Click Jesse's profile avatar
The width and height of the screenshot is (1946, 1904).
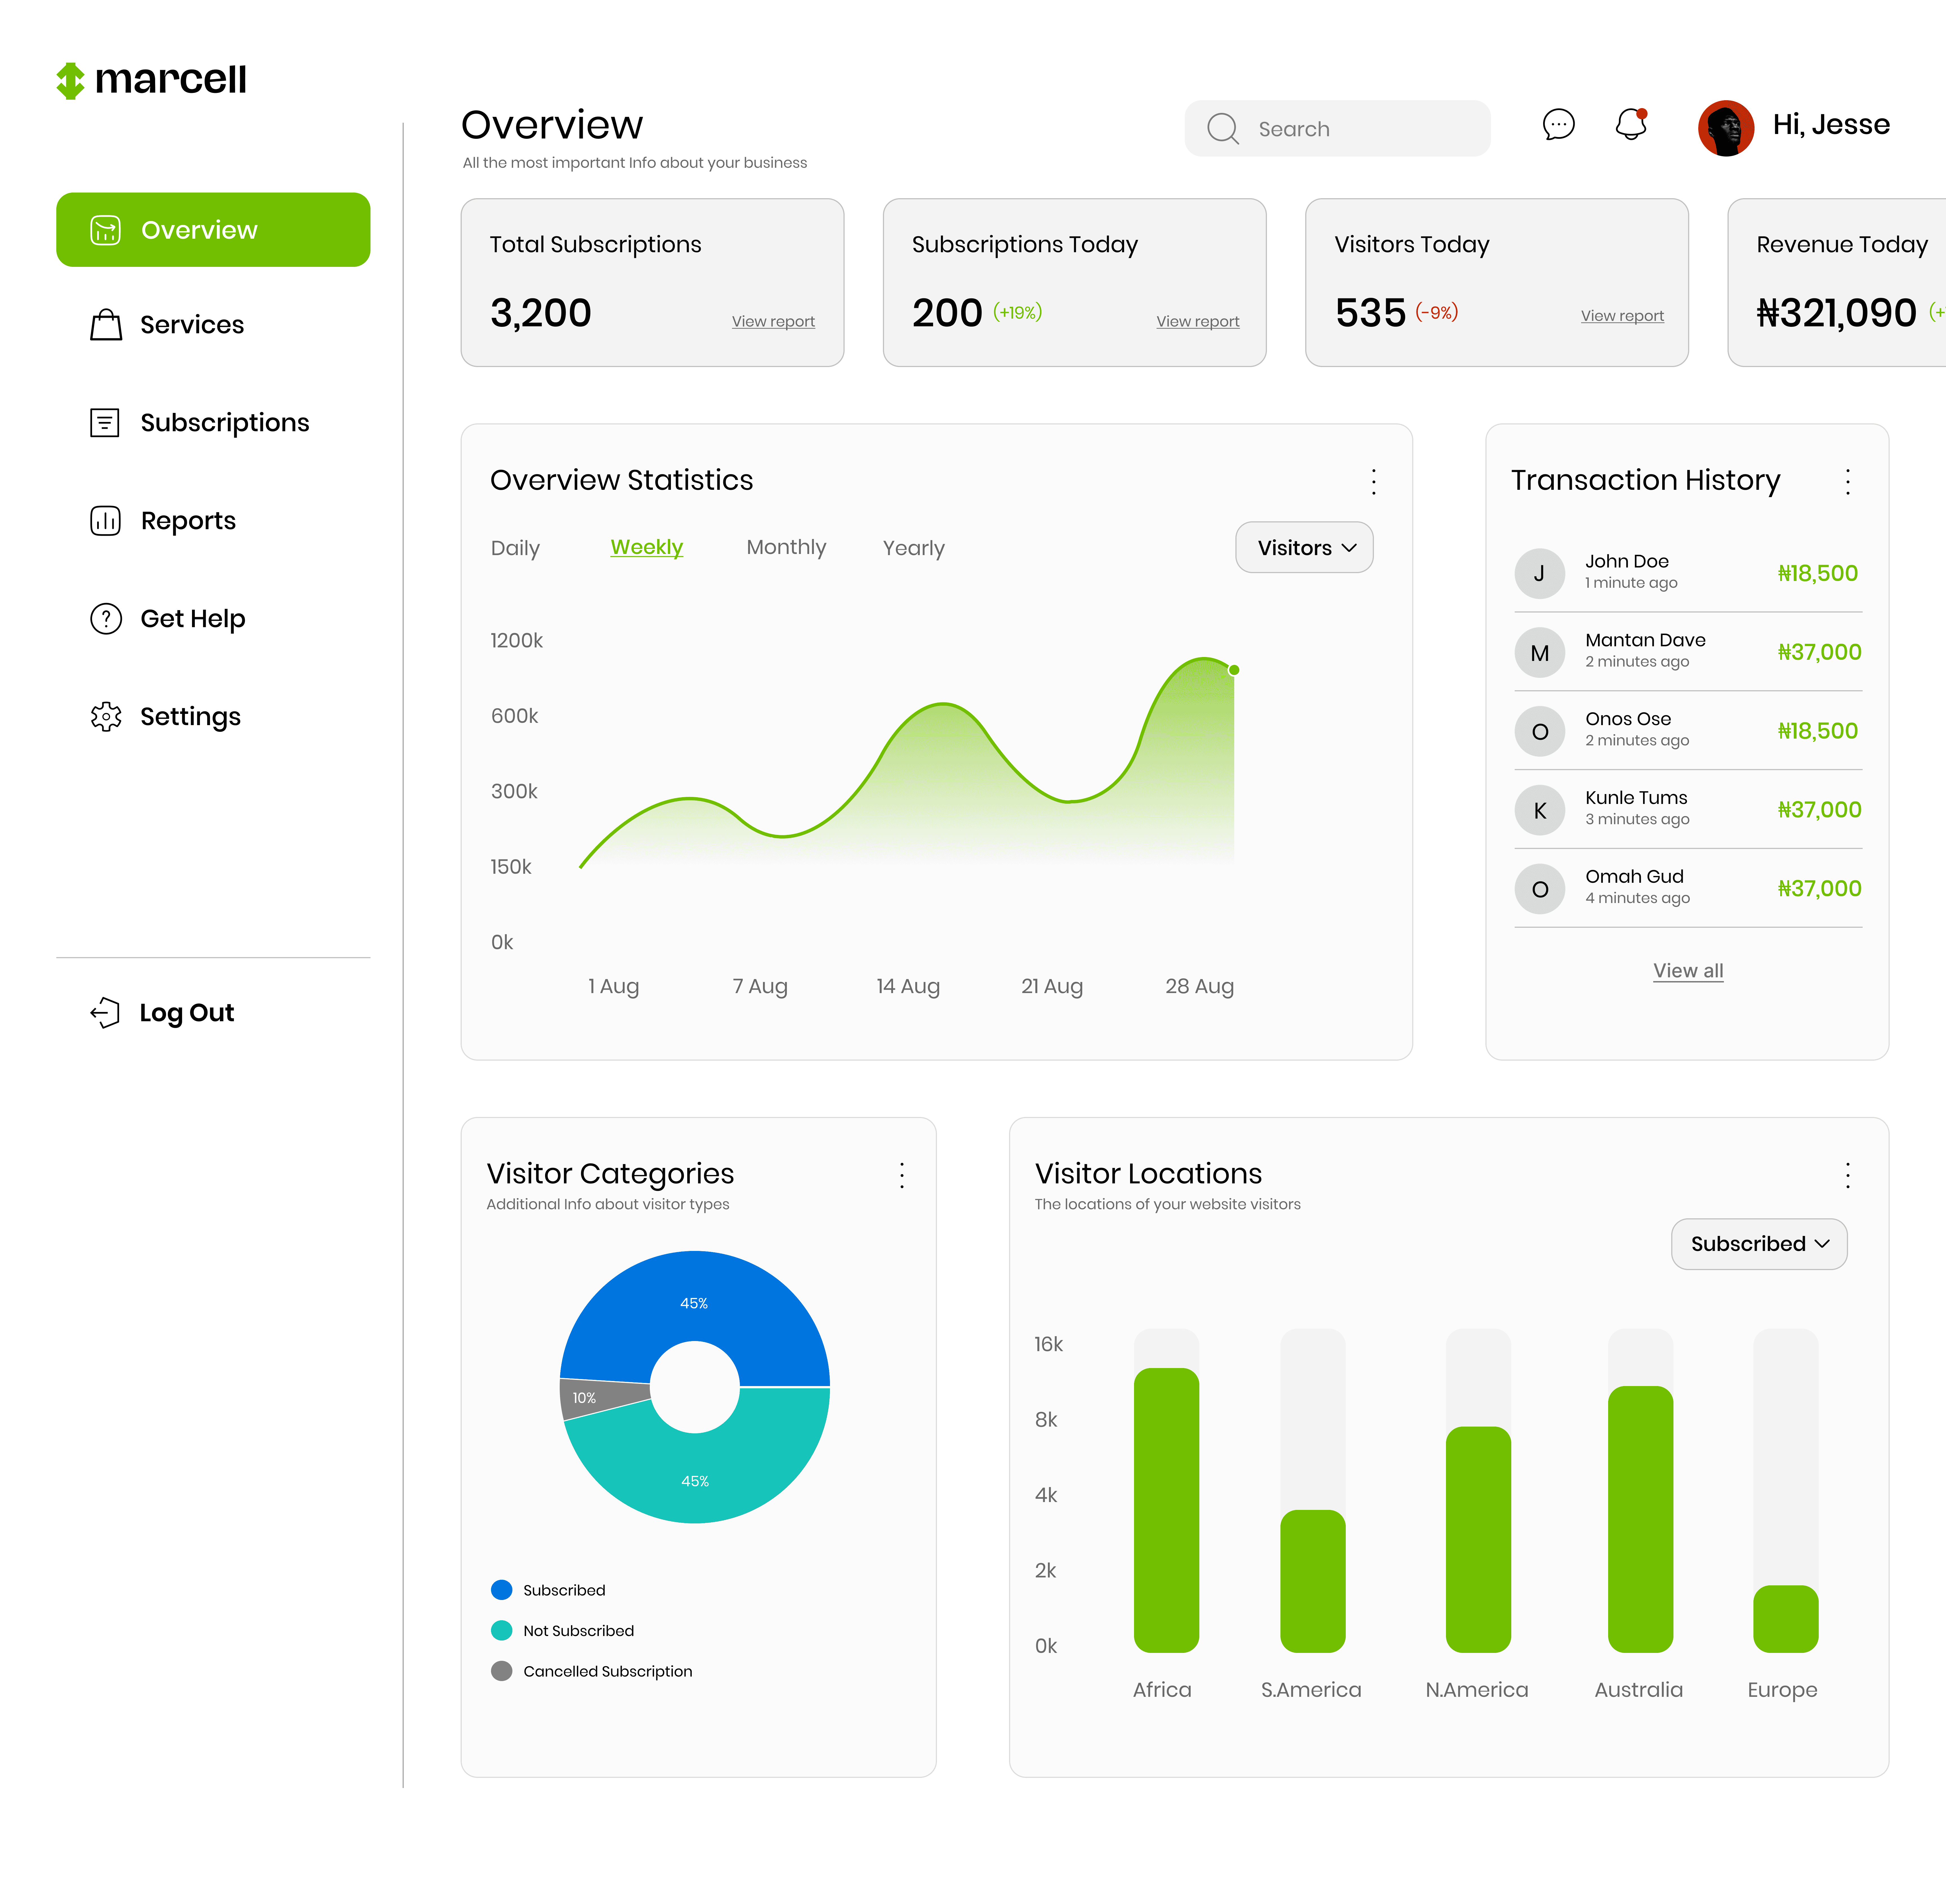pos(1726,128)
